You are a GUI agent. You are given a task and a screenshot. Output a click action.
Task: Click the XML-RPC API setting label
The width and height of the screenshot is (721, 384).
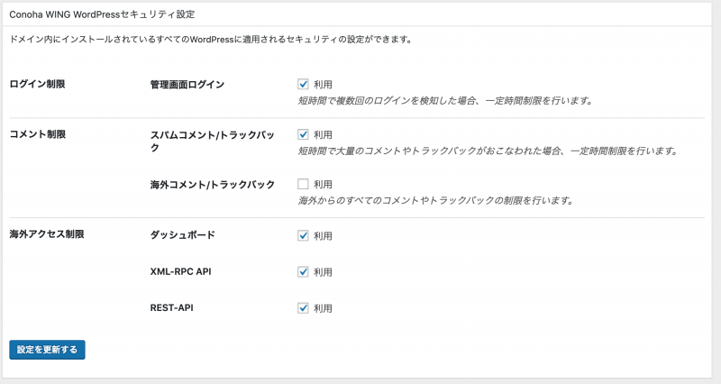click(181, 271)
